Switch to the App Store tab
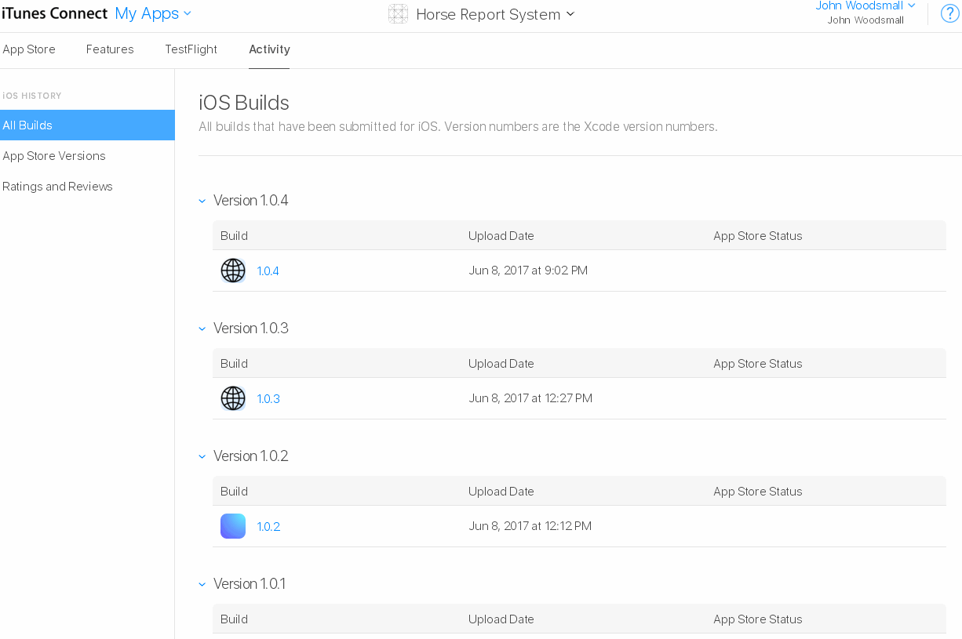Viewport: 962px width, 639px height. pos(29,49)
